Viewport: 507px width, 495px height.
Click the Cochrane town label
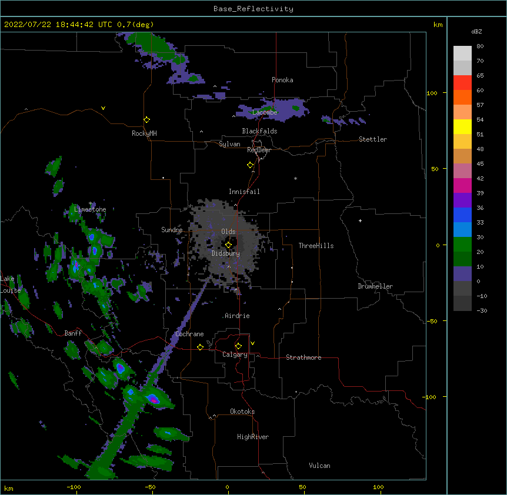coord(189,334)
